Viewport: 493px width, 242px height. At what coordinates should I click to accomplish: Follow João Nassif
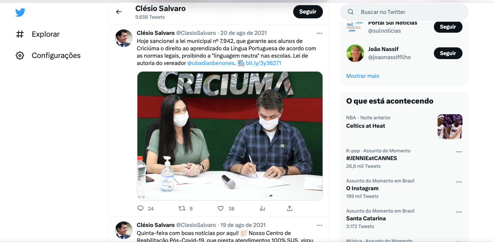click(x=448, y=53)
